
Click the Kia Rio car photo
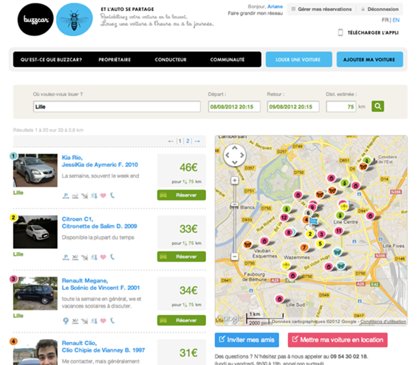[35, 170]
